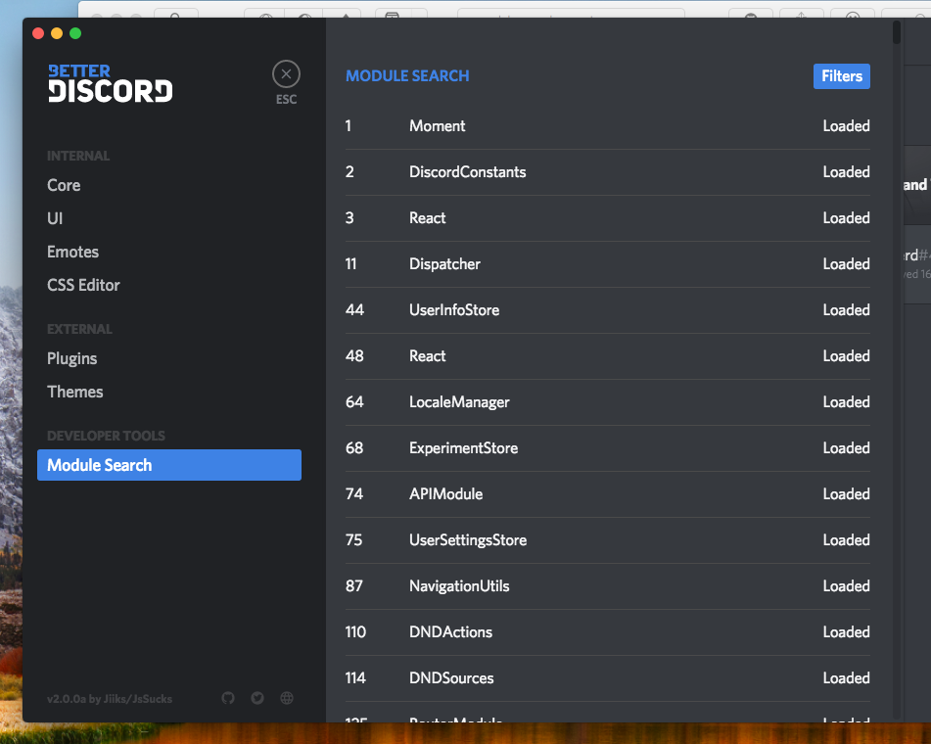Open the GitHub icon in sidebar footer
This screenshot has height=744, width=931.
[x=228, y=698]
